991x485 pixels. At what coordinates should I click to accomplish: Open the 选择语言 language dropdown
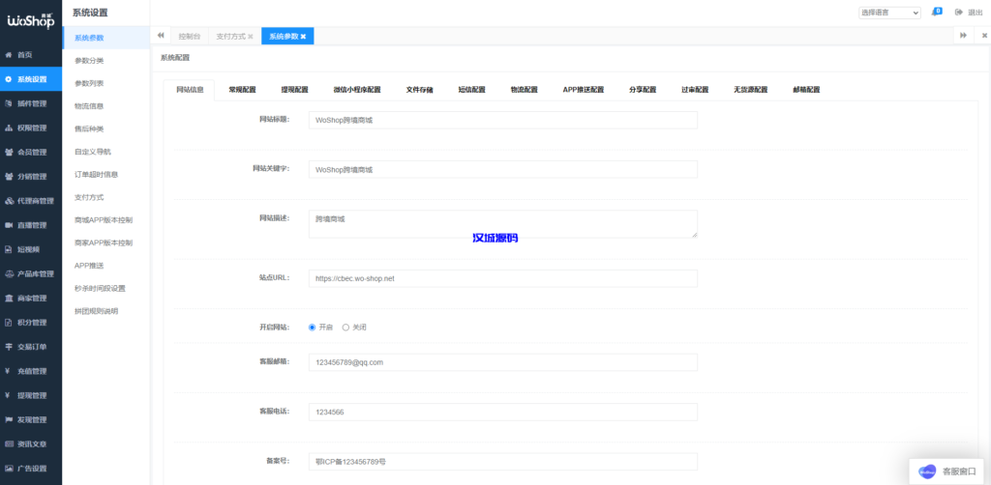pyautogui.click(x=889, y=13)
